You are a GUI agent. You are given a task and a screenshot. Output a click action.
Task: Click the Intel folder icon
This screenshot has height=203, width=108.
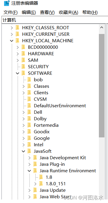click(x=29, y=145)
